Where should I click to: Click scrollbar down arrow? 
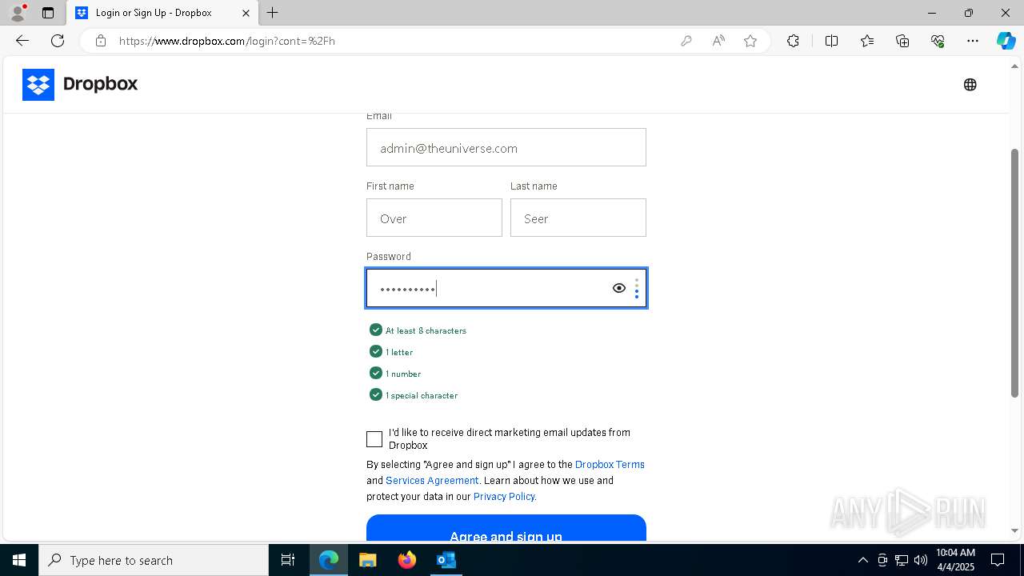point(1015,530)
